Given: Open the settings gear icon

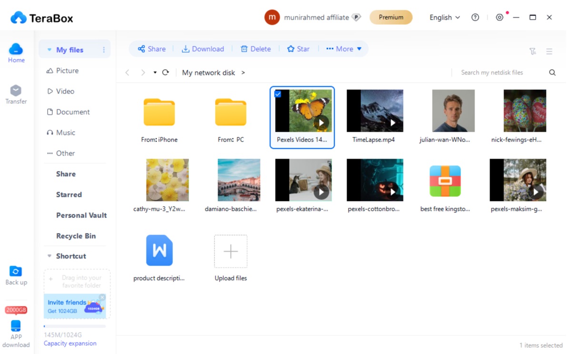Looking at the screenshot, I should [x=499, y=17].
